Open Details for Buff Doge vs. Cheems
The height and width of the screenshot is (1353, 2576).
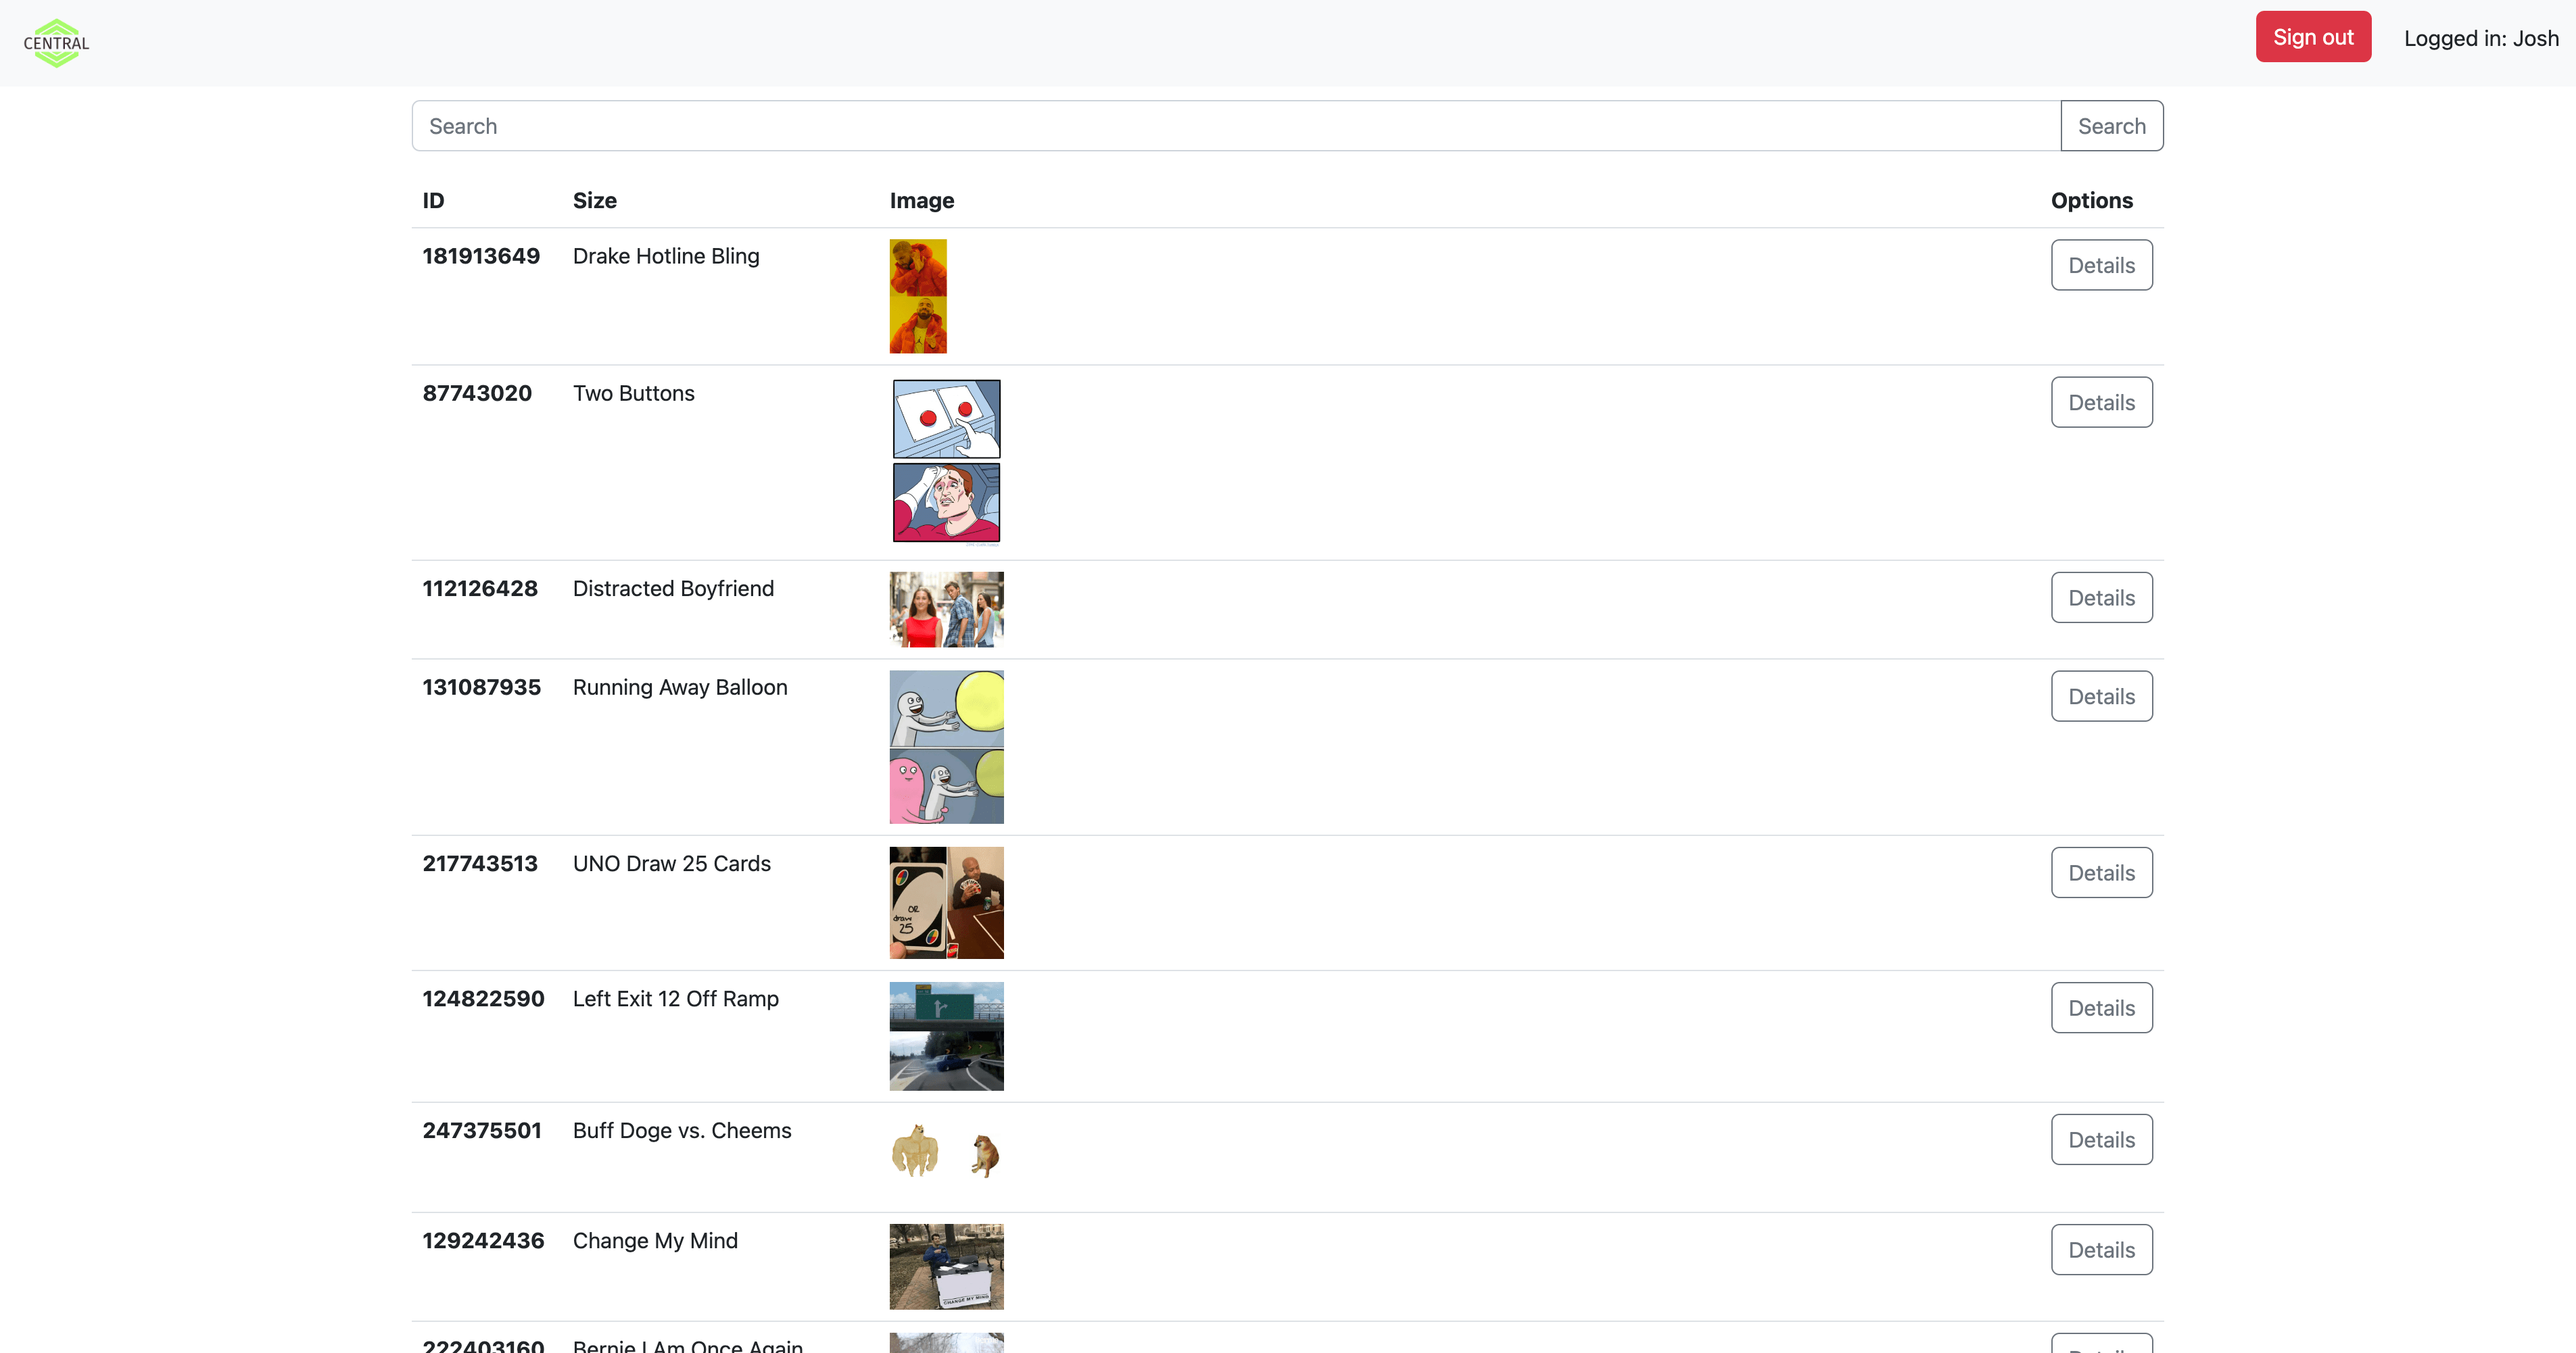coord(2101,1139)
